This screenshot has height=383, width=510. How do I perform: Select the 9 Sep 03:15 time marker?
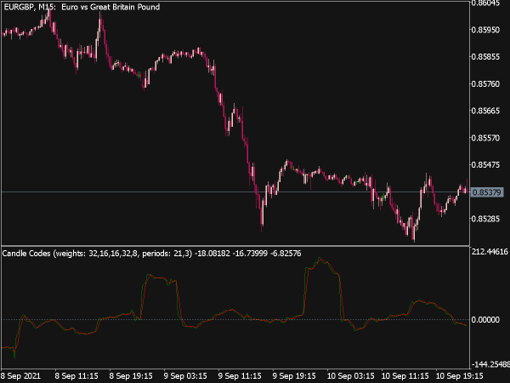(x=185, y=376)
